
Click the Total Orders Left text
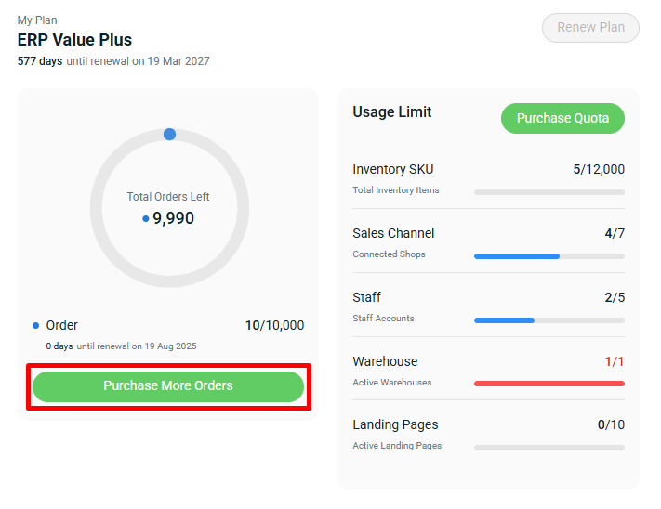coord(168,197)
